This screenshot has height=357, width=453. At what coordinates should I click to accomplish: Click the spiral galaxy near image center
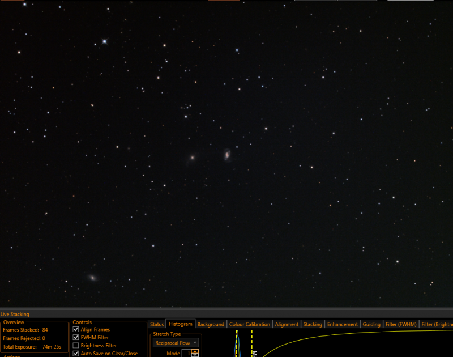[228, 155]
